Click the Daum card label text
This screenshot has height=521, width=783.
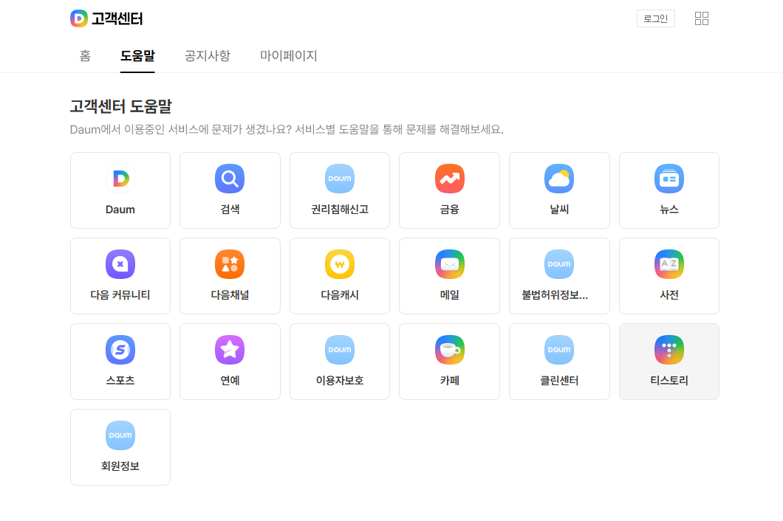[x=120, y=210]
